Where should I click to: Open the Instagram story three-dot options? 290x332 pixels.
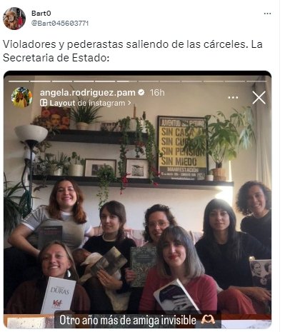pyautogui.click(x=233, y=98)
